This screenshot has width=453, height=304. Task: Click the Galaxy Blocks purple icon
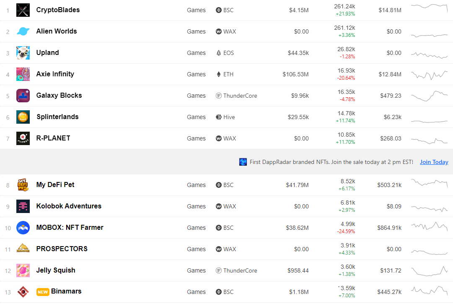[x=23, y=96]
